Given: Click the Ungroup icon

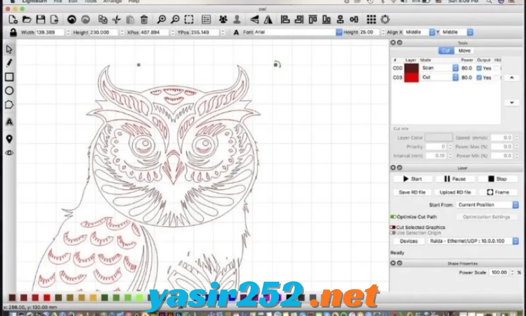Looking at the screenshot, I should pyautogui.click(x=237, y=19).
